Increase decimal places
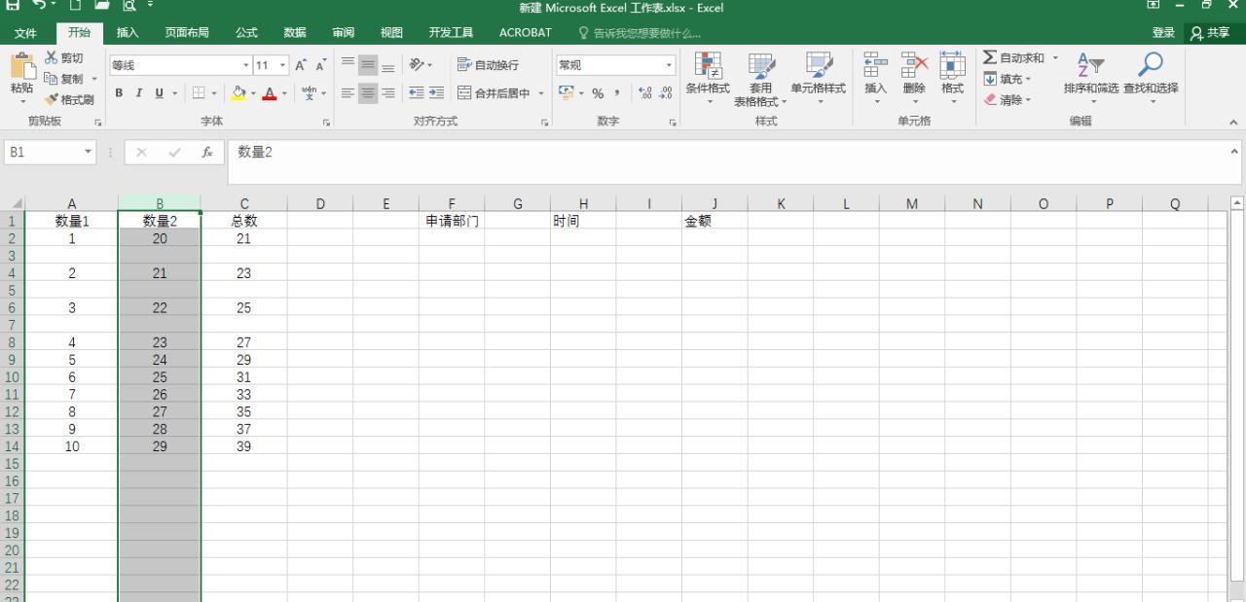 pyautogui.click(x=646, y=93)
